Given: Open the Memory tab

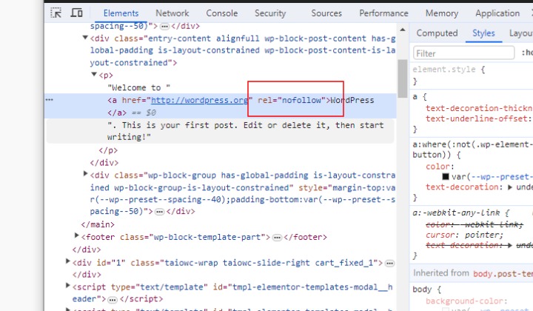Looking at the screenshot, I should point(441,13).
